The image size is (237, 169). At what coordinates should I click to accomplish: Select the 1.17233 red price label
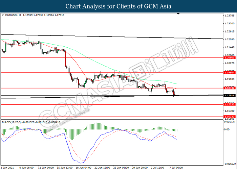click(x=230, y=104)
